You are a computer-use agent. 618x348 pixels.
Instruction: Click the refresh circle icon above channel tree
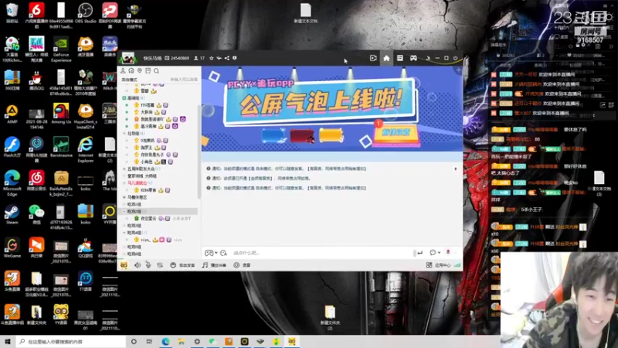131,71
